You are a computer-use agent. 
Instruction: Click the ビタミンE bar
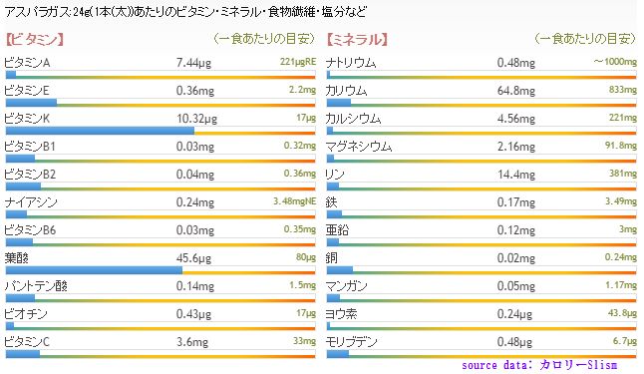pos(161,103)
